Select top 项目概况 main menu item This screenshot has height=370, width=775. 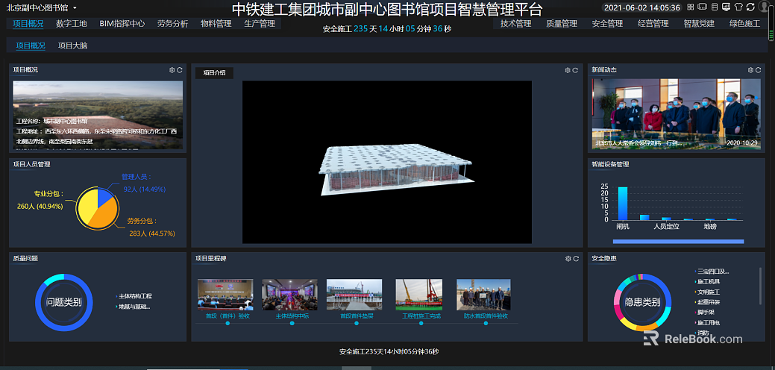[28, 24]
